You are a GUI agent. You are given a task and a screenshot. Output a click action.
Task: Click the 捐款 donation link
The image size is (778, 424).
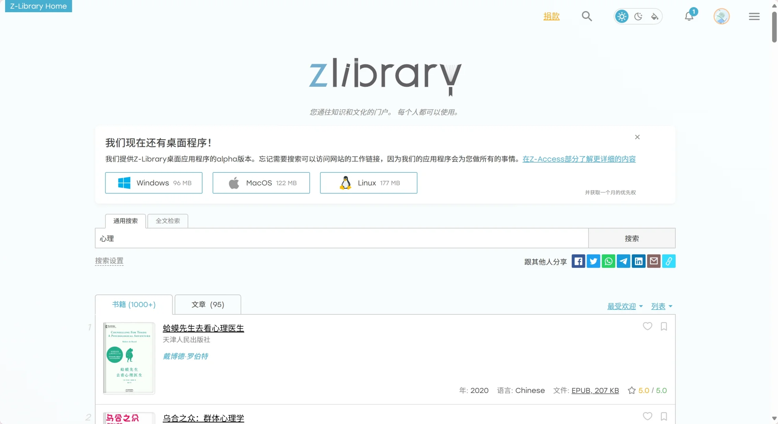click(551, 16)
